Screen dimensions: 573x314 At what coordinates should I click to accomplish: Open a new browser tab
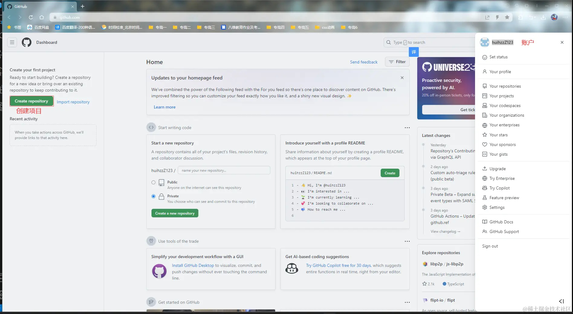[x=83, y=6]
